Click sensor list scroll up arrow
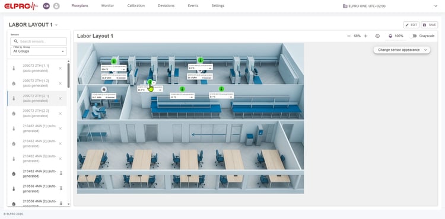The image size is (445, 219). pyautogui.click(x=68, y=61)
